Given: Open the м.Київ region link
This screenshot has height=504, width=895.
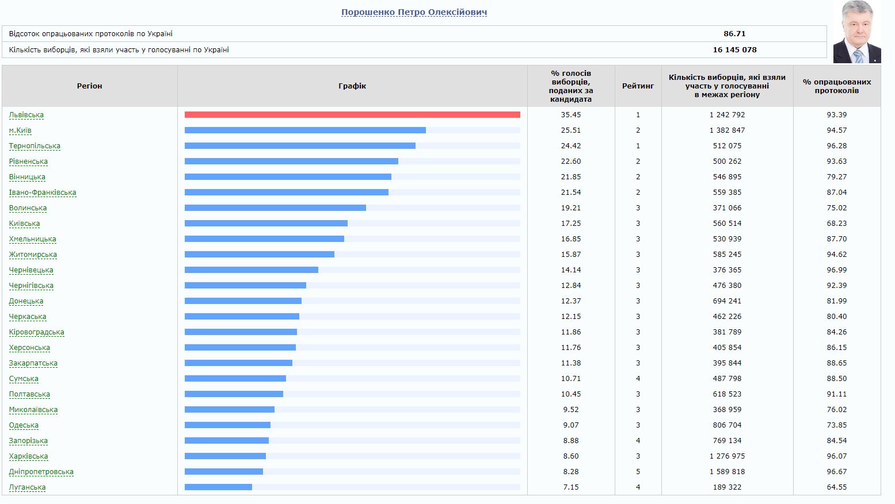Looking at the screenshot, I should (x=20, y=130).
